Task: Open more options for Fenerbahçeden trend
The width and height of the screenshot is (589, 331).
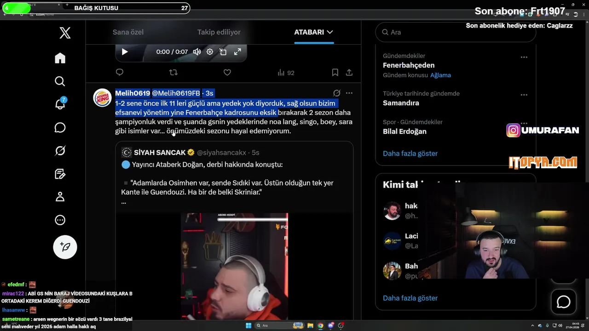Action: [x=524, y=57]
